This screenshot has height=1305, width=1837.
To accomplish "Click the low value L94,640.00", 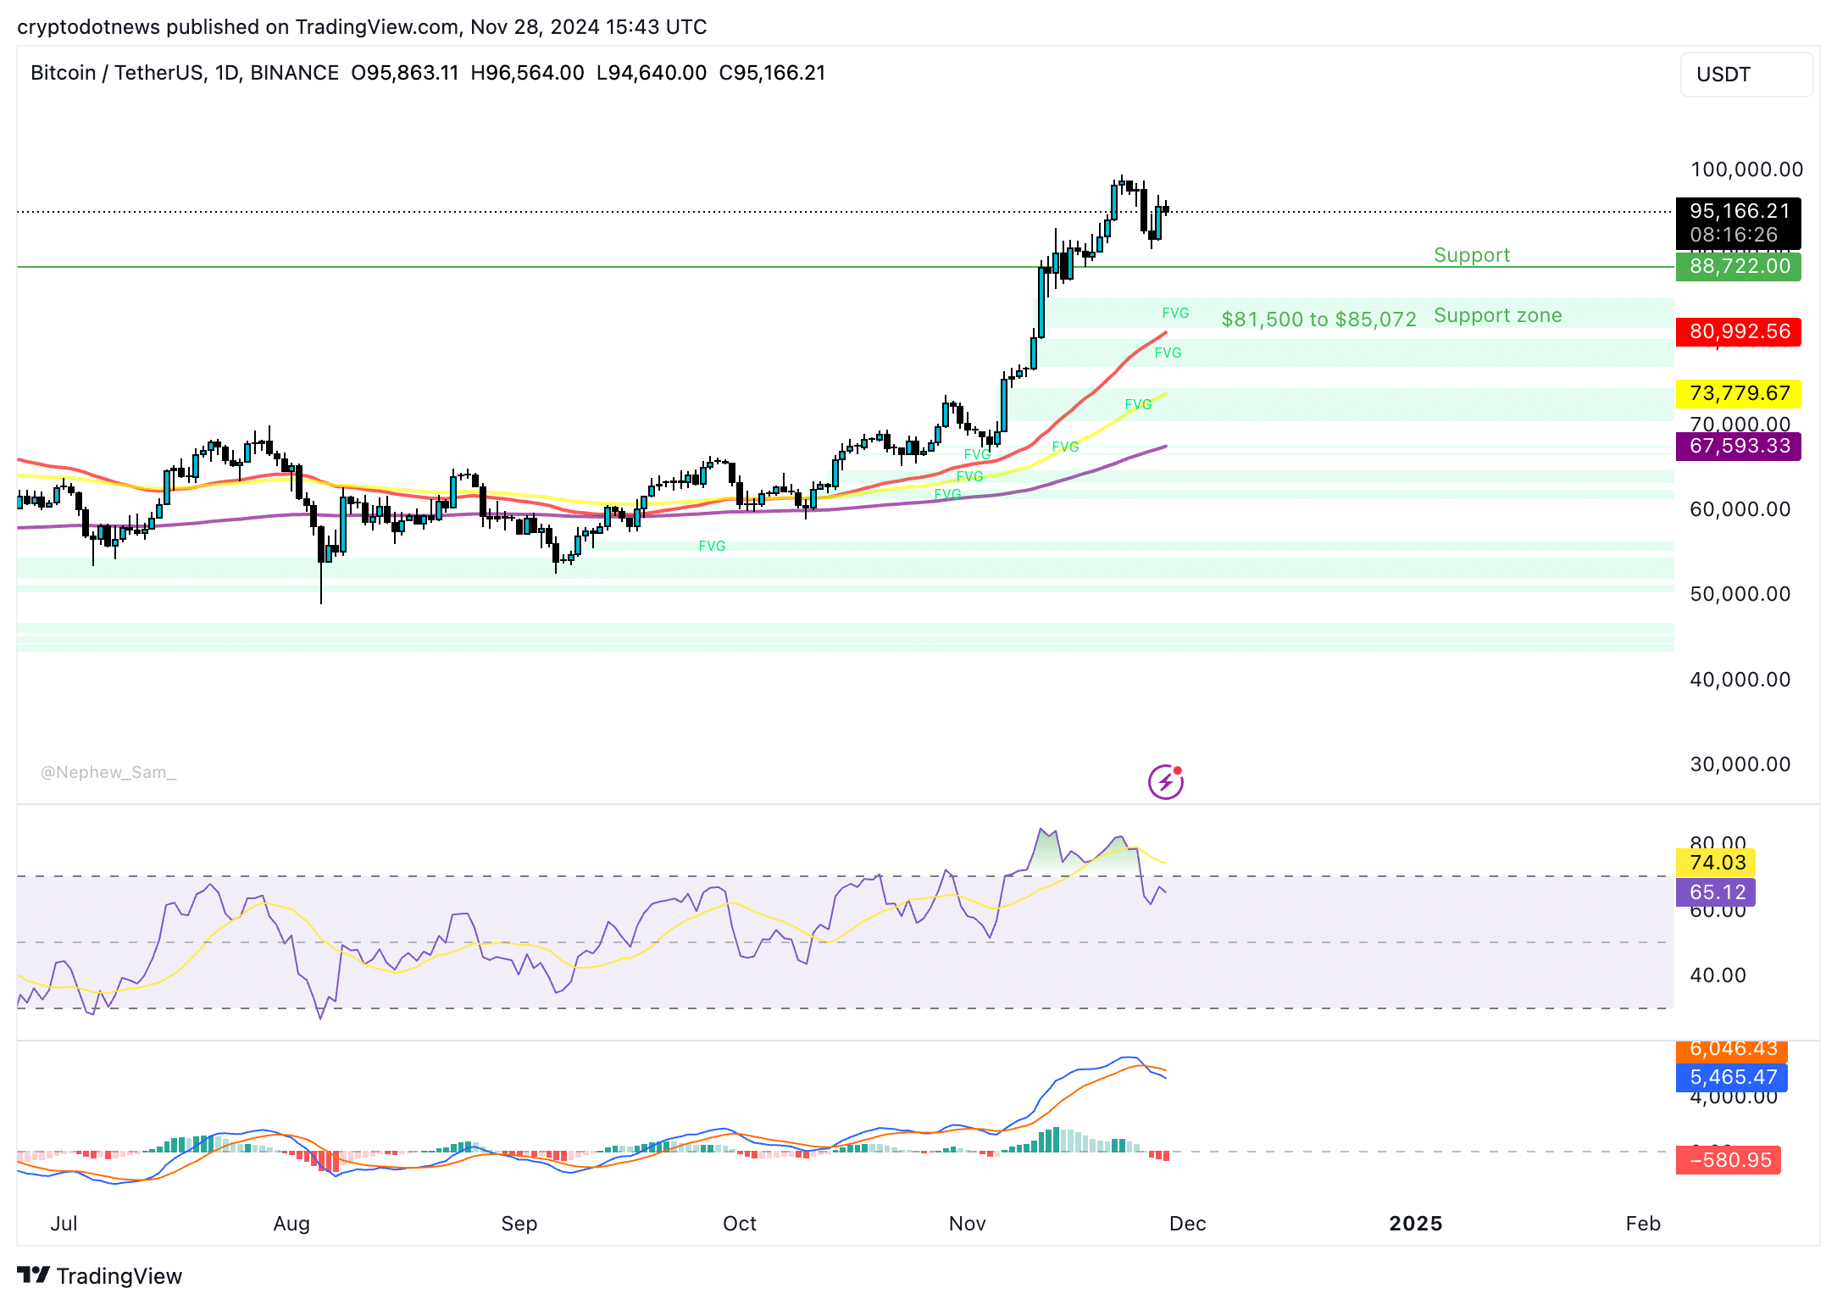I will (x=652, y=73).
